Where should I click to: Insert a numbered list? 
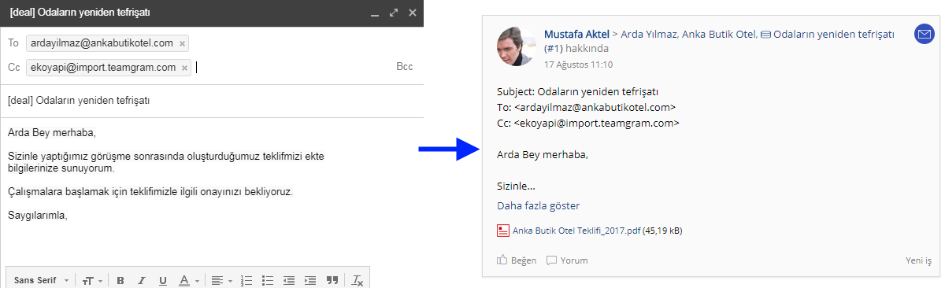(x=246, y=280)
